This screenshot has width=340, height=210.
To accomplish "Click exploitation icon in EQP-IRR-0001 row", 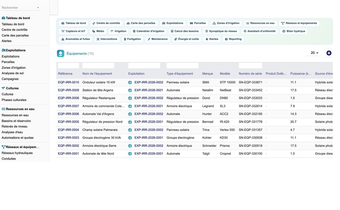I will [x=130, y=154].
